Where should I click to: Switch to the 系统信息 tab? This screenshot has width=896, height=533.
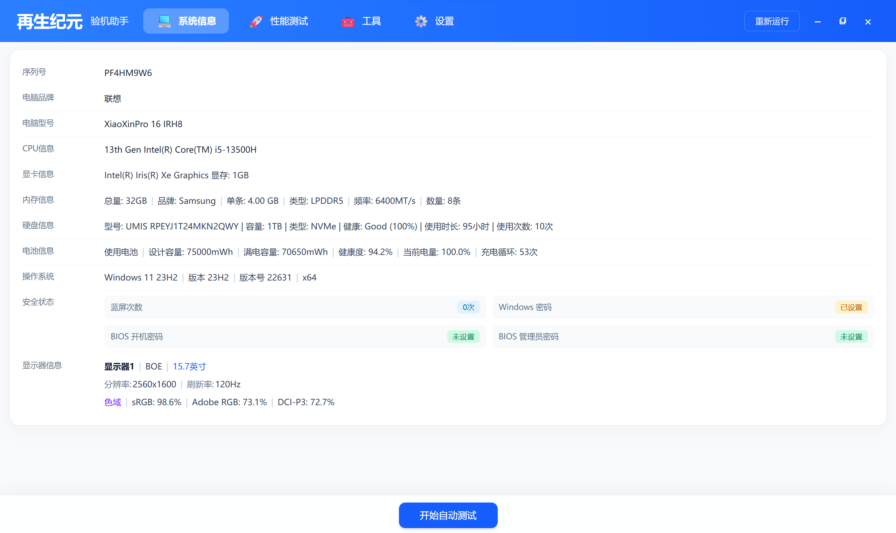(x=186, y=21)
